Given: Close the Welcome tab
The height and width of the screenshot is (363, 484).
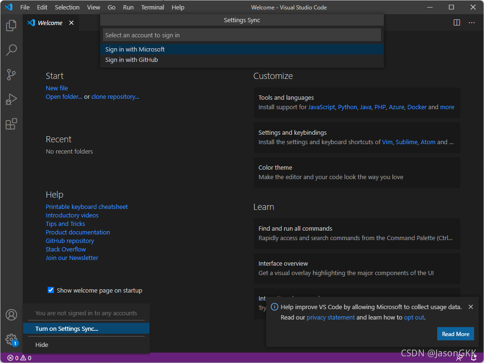Looking at the screenshot, I should coord(71,23).
